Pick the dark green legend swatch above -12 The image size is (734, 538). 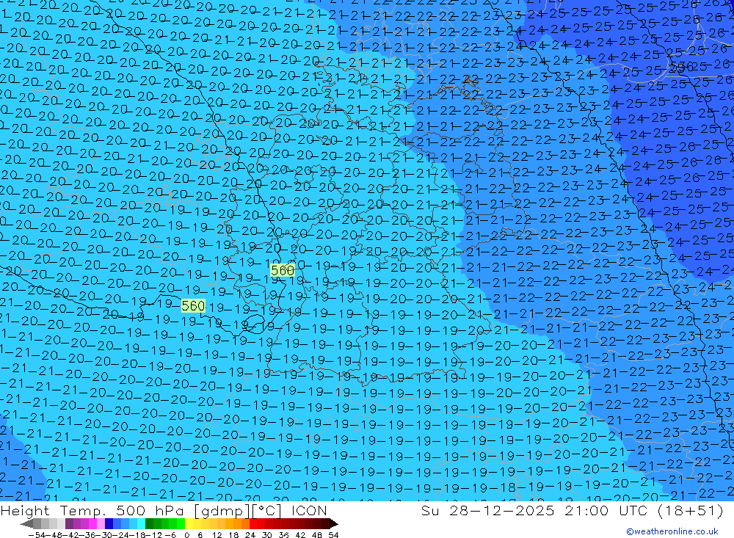click(x=149, y=523)
